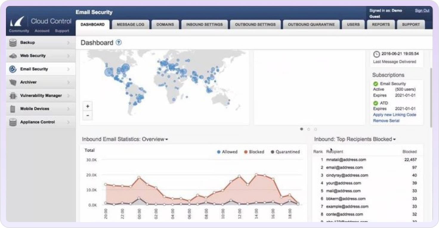Viewport: 439px width, 228px height.
Task: Click the Archiver icon in sidebar
Action: tap(13, 82)
